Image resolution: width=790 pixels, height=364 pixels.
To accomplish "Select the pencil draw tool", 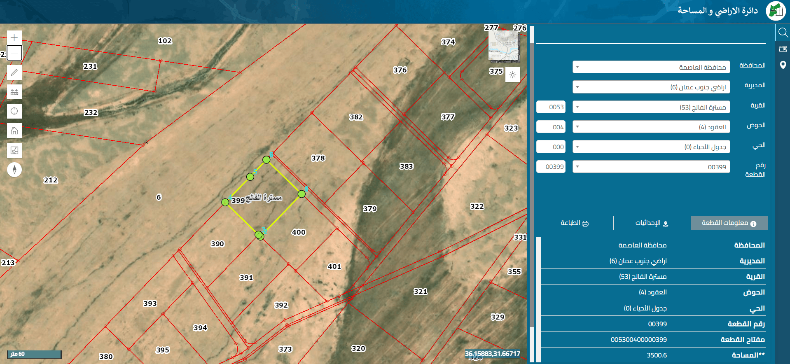I will (14, 72).
